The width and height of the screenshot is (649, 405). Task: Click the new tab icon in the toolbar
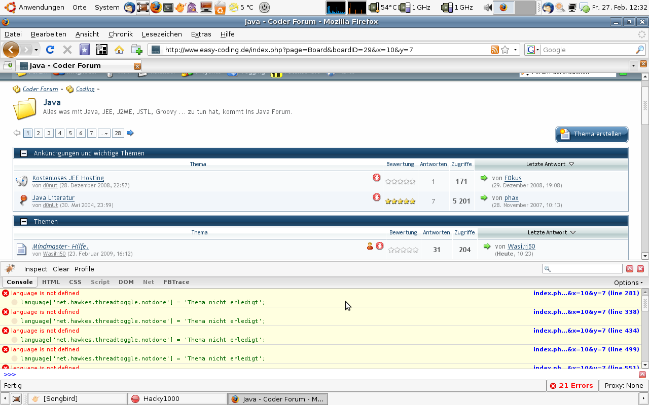point(136,50)
